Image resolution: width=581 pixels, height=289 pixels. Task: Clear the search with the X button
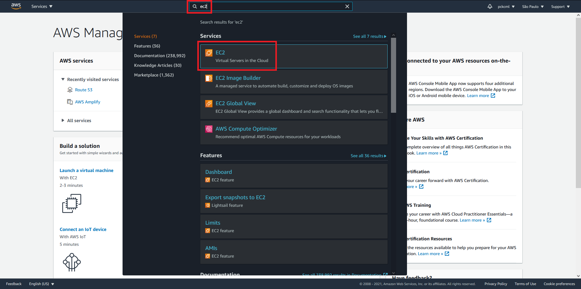(x=347, y=6)
